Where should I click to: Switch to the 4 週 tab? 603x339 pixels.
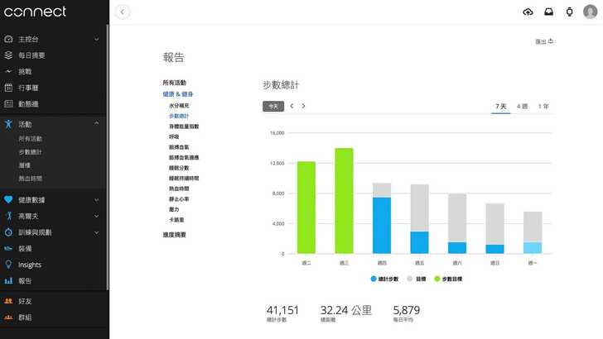pos(523,106)
